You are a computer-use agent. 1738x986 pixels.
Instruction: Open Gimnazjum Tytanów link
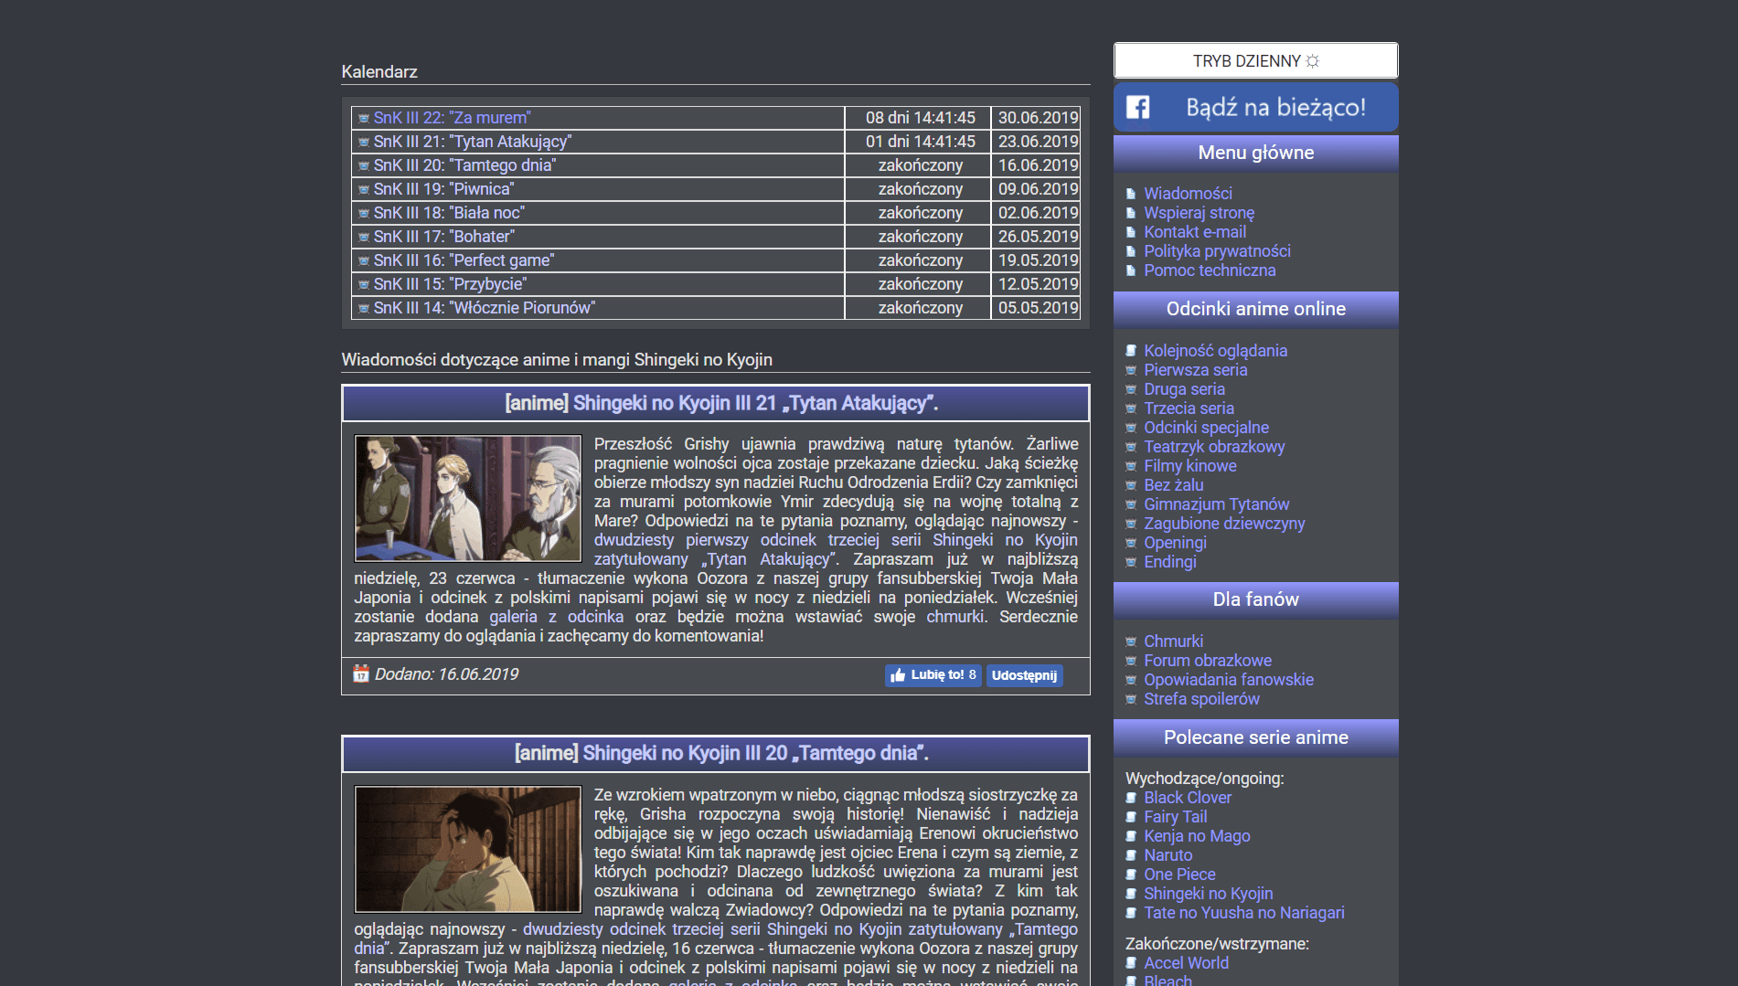(x=1216, y=504)
